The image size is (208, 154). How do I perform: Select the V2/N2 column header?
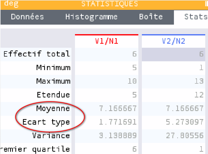click(x=173, y=41)
